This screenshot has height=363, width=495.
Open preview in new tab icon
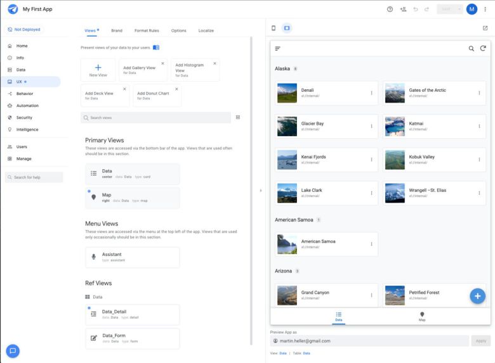[x=485, y=28]
